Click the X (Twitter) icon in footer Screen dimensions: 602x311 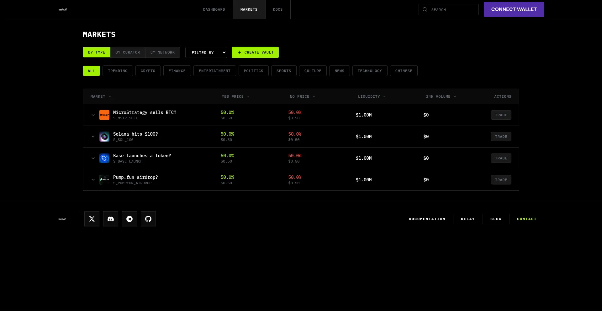click(92, 219)
